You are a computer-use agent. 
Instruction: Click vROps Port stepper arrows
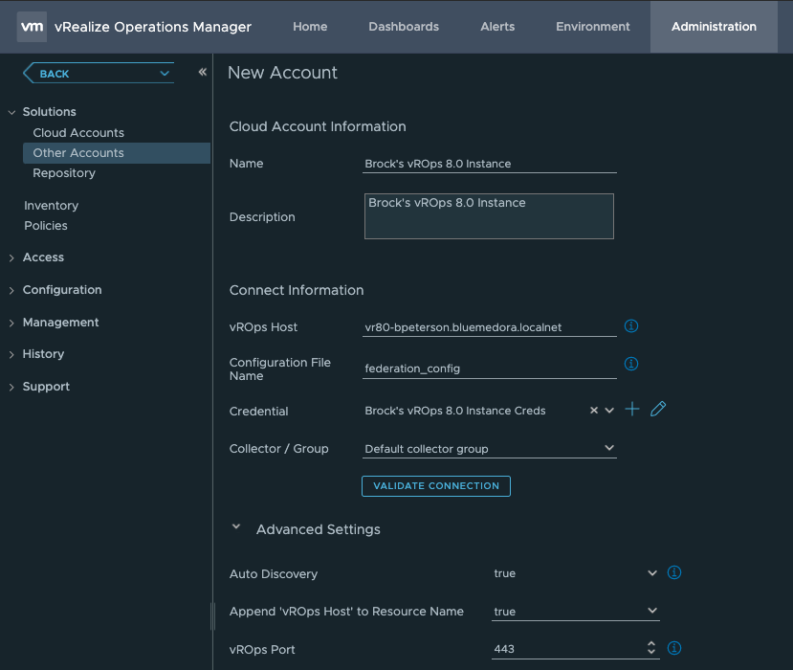coord(651,648)
